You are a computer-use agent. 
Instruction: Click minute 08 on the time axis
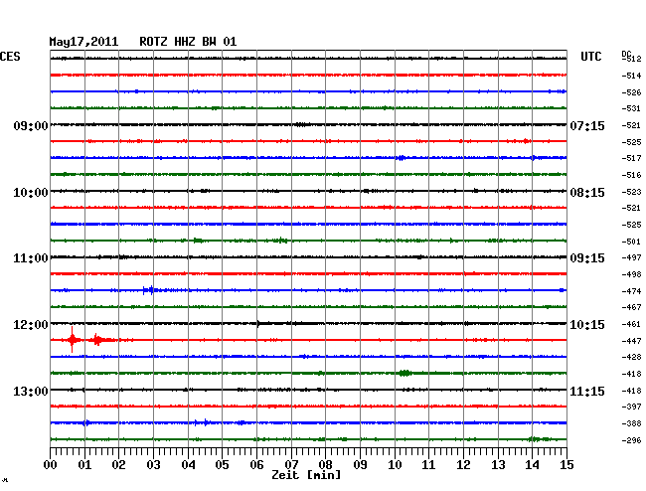[325, 464]
